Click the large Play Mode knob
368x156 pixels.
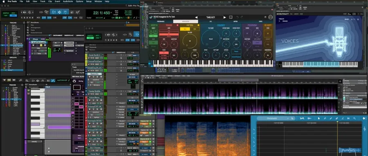coord(211,39)
